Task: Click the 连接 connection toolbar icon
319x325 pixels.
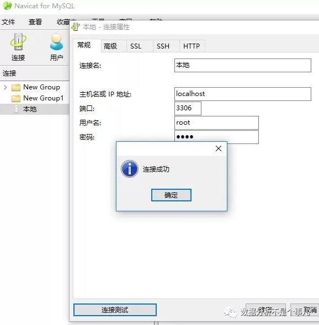Action: [x=18, y=47]
